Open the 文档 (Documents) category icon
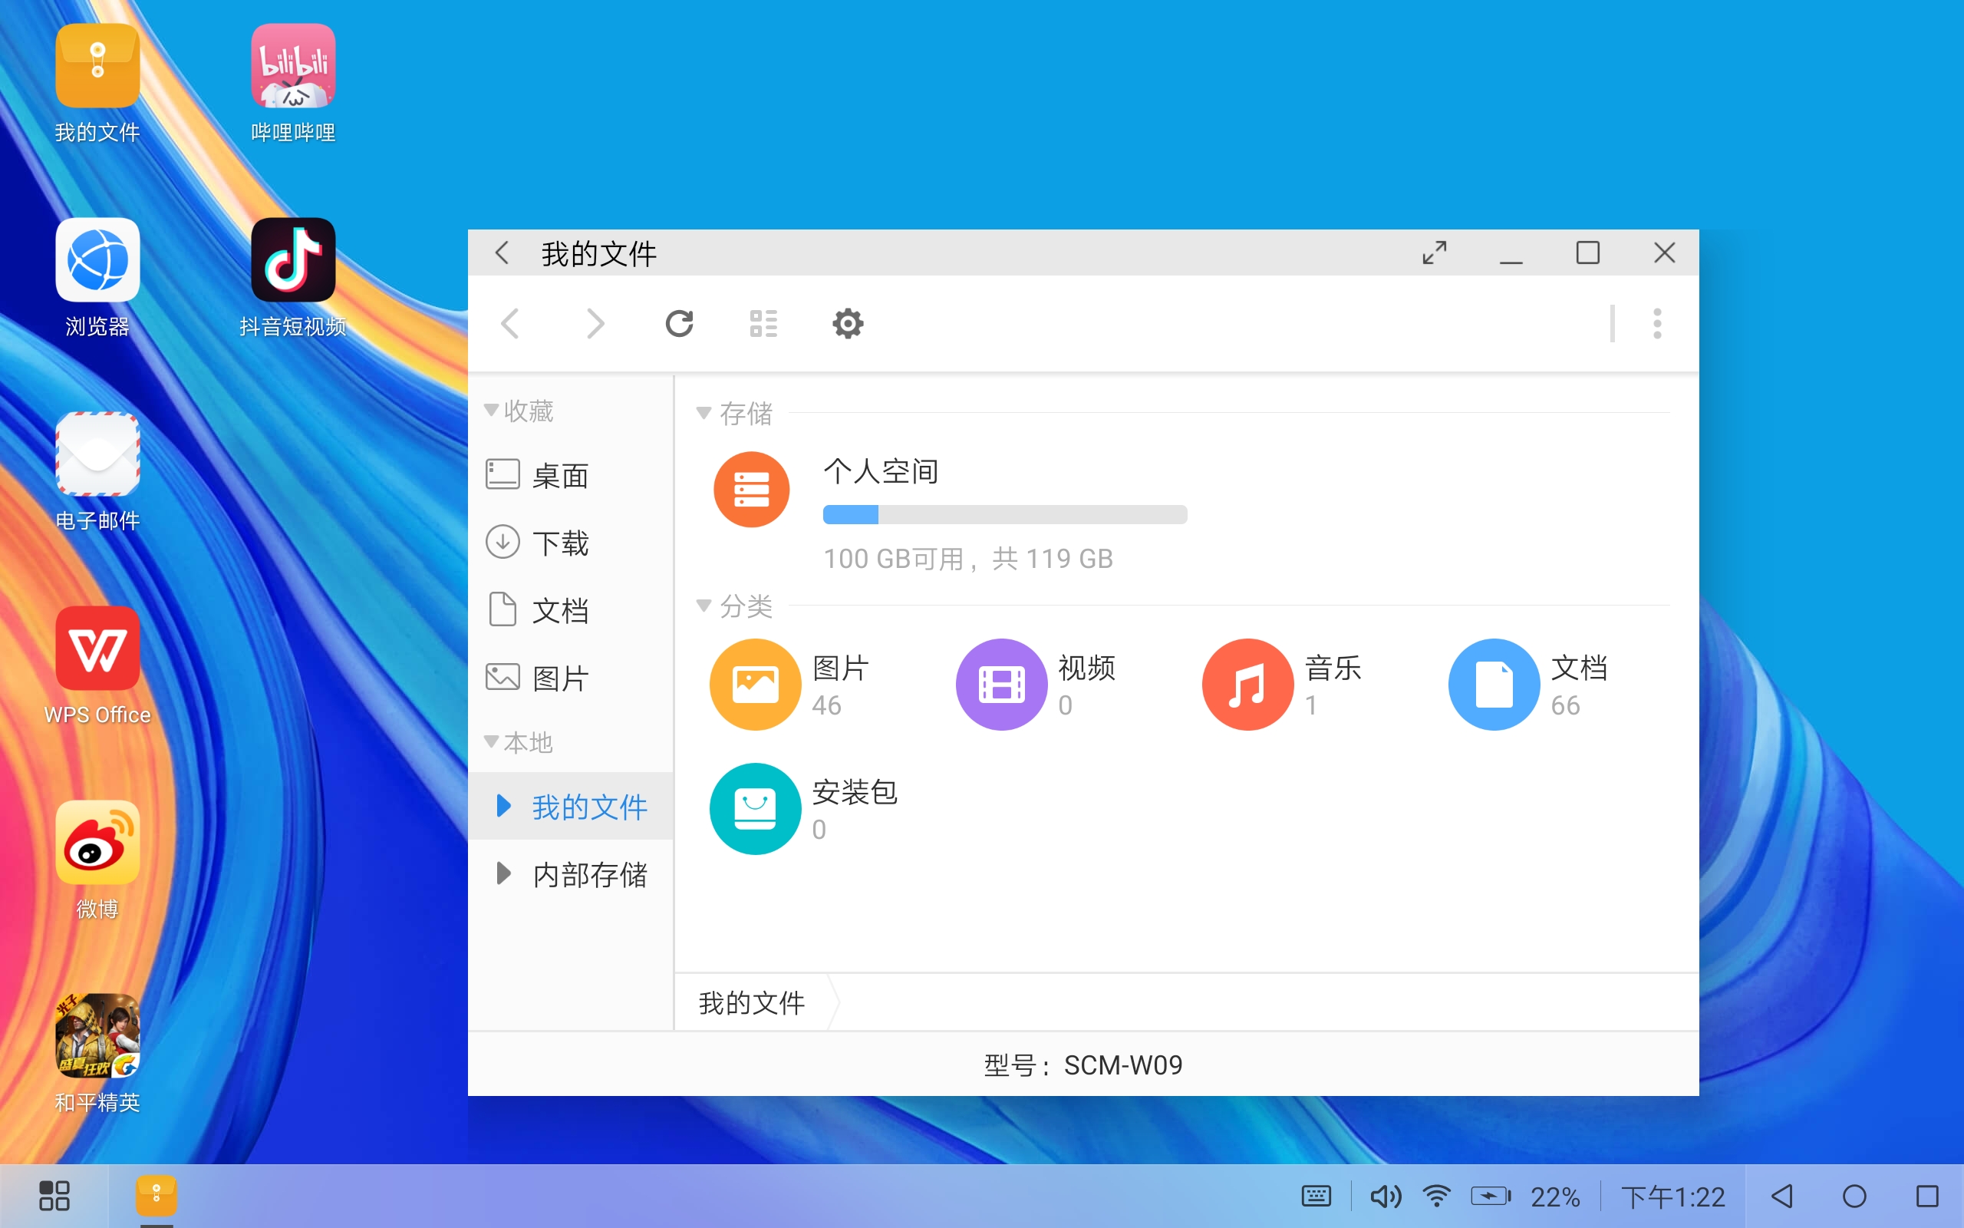This screenshot has width=1964, height=1228. pyautogui.click(x=1493, y=684)
